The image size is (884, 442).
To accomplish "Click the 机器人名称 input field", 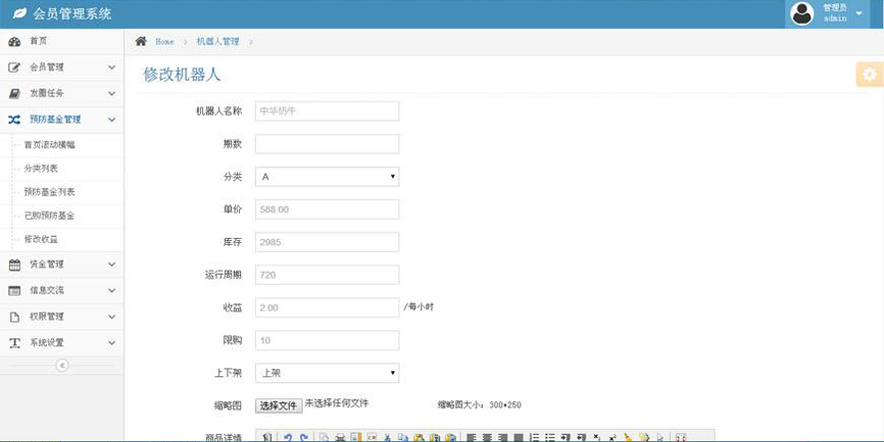I will [x=327, y=111].
